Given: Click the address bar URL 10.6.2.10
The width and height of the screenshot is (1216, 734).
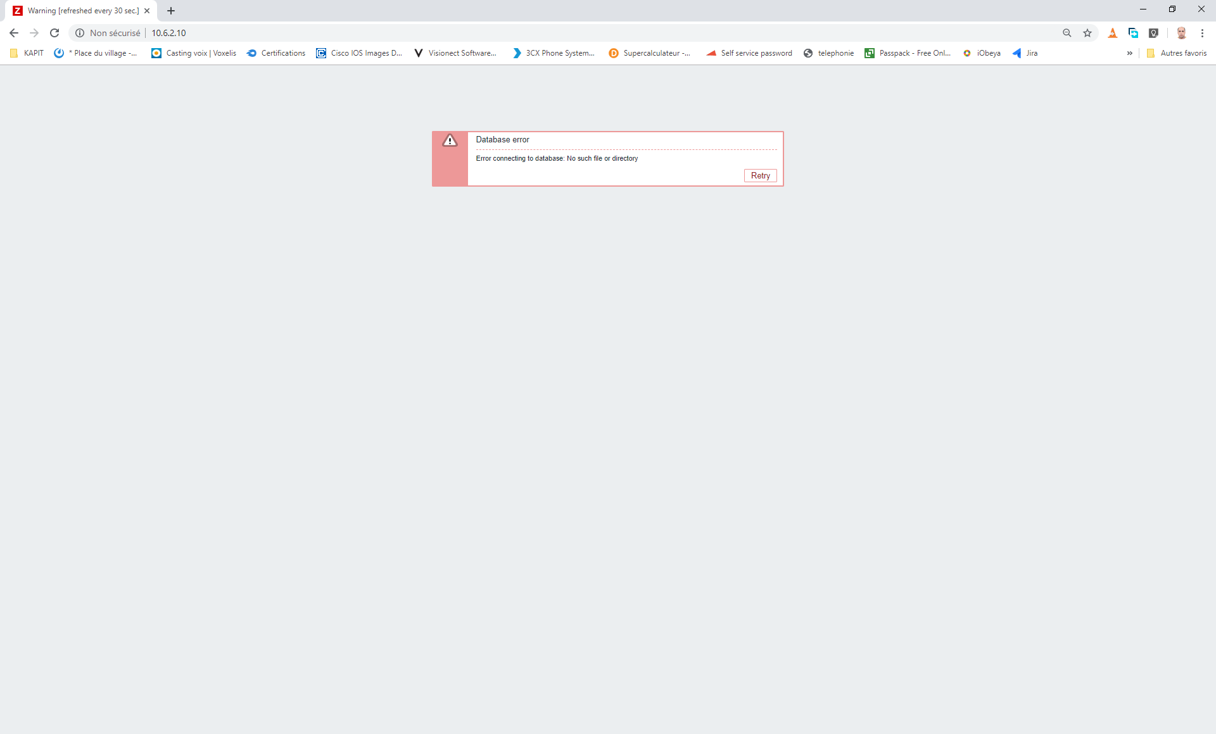Looking at the screenshot, I should pos(168,33).
